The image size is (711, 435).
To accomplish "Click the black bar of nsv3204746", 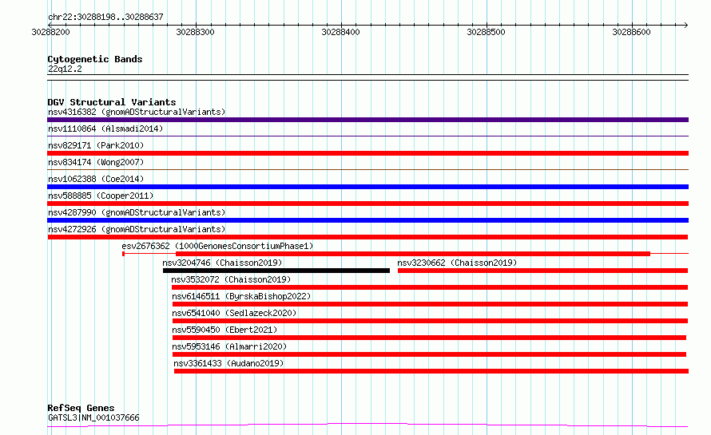I will click(x=276, y=271).
